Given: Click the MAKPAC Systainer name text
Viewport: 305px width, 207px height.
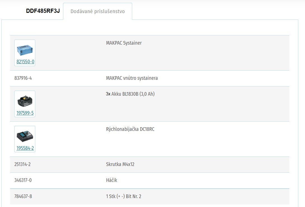Looking at the screenshot, I should coord(124,43).
